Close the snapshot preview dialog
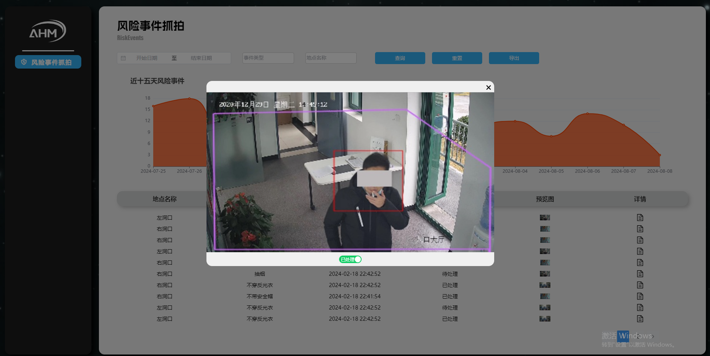 pyautogui.click(x=488, y=87)
